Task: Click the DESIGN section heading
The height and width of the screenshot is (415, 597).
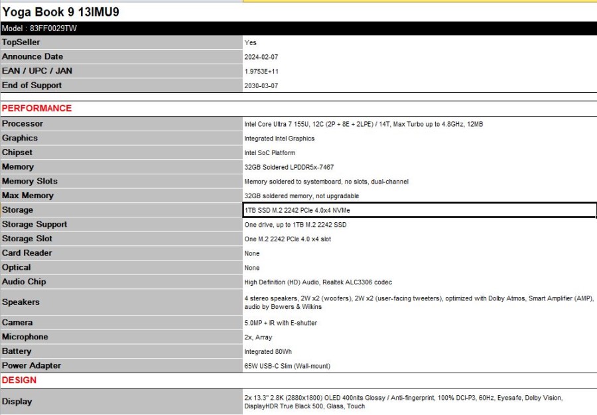Action: (19, 380)
